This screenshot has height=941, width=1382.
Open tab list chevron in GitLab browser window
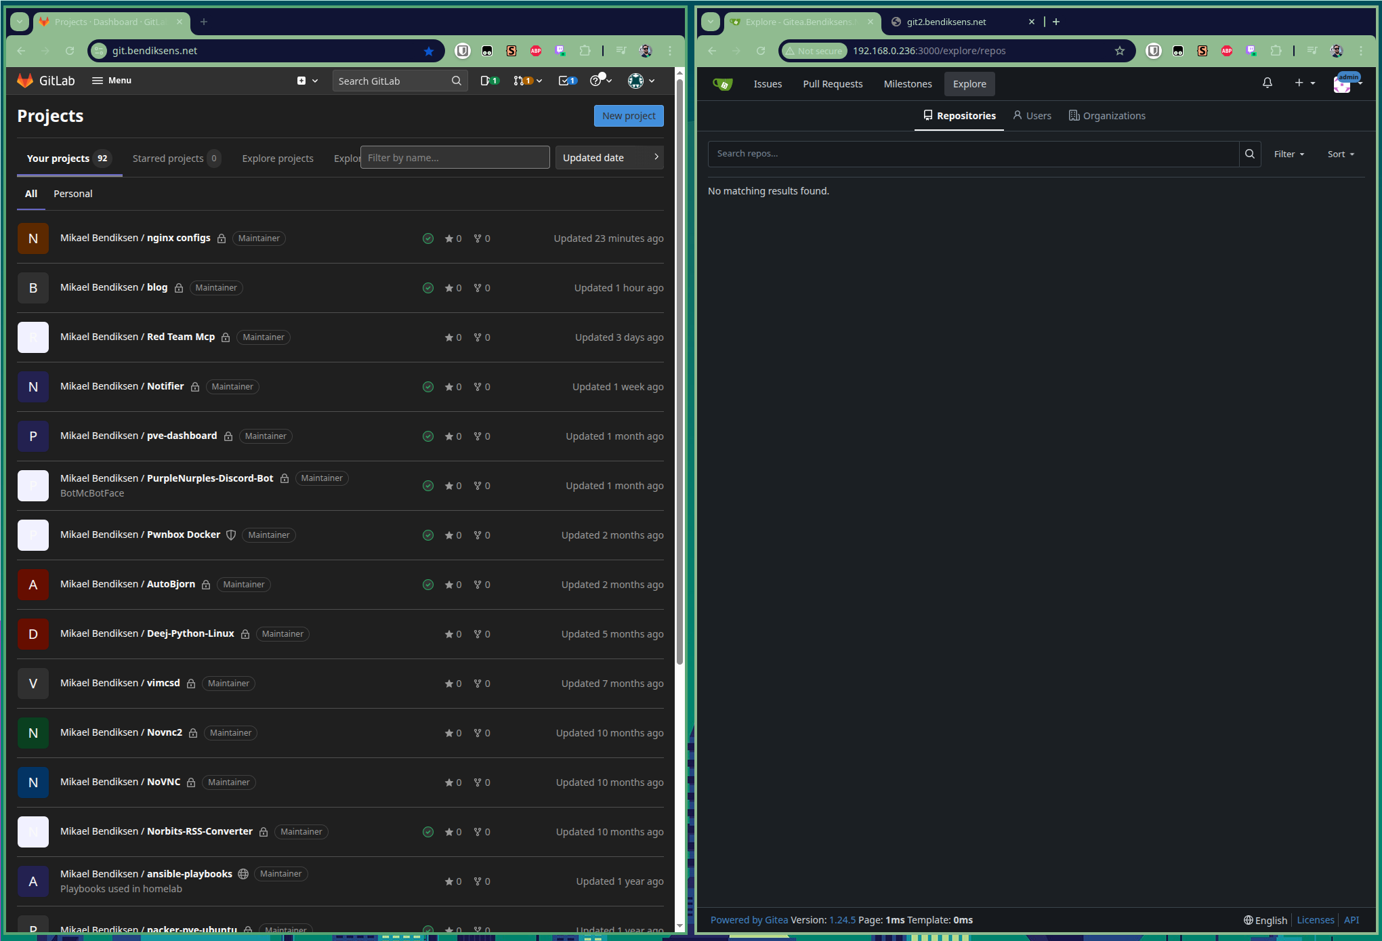pyautogui.click(x=20, y=22)
